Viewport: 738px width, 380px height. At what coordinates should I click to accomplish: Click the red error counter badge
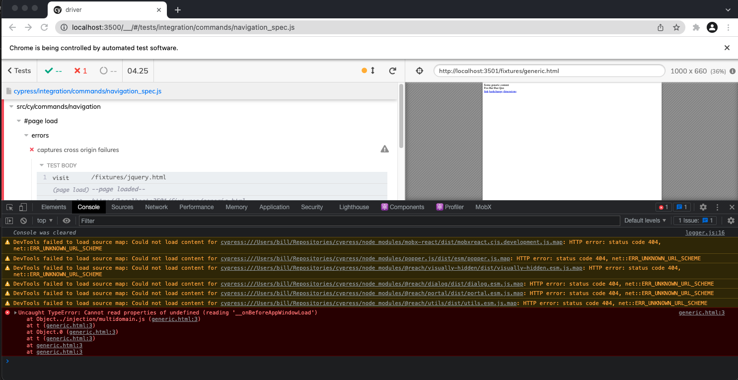coord(663,207)
